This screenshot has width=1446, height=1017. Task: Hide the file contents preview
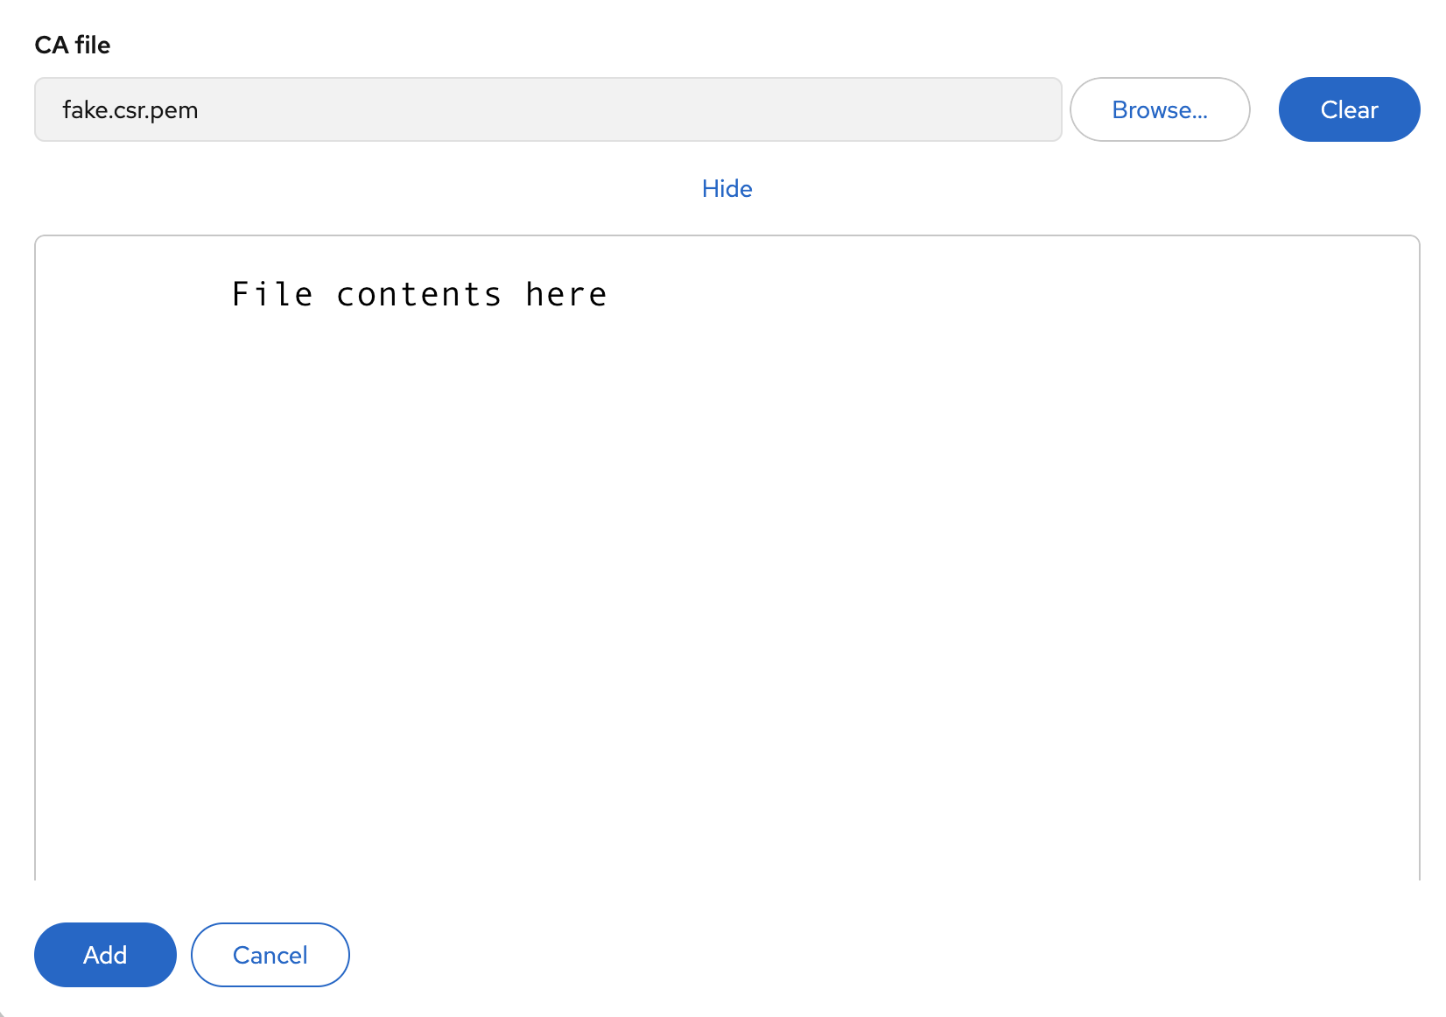[x=727, y=188]
